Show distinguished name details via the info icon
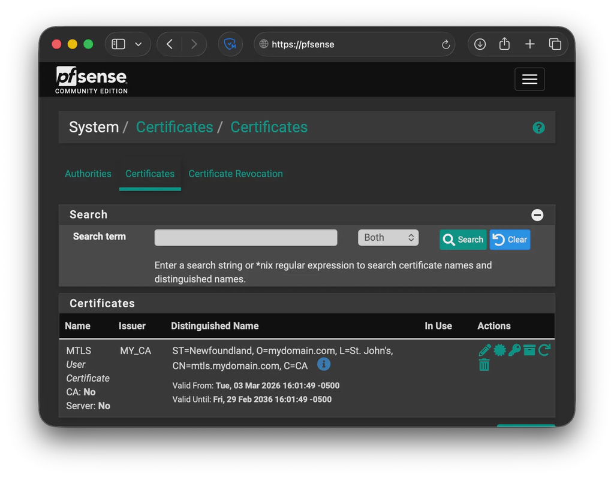 (324, 364)
